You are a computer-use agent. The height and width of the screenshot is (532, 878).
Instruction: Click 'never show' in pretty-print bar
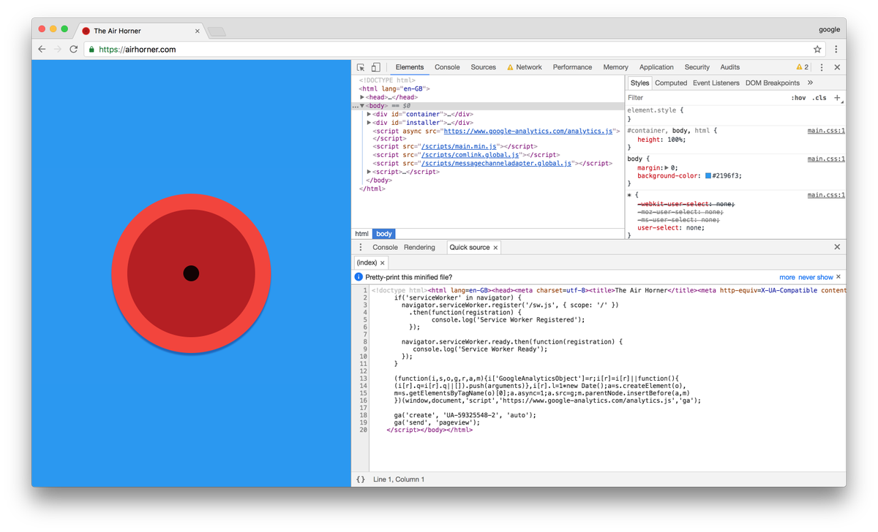(x=815, y=278)
